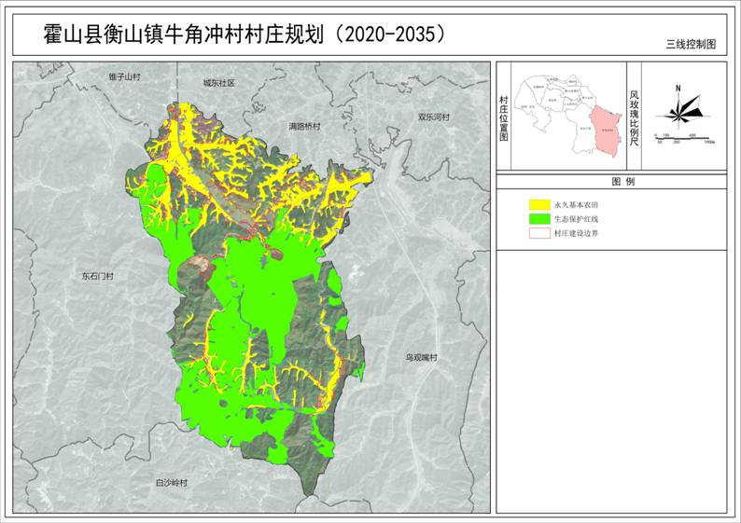Click the yellow 永久基本农田 legend swatch

tap(538, 203)
